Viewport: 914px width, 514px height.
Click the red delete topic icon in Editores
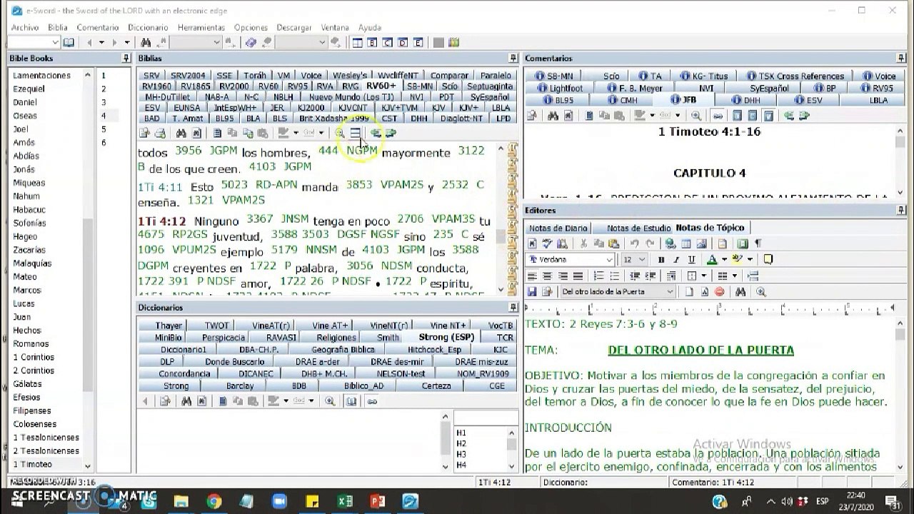(719, 291)
